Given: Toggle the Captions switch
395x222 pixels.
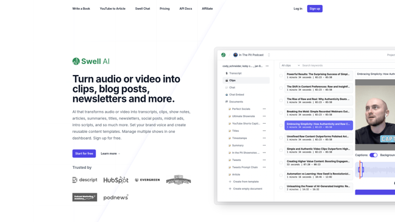Looking at the screenshot, I should 373,155.
